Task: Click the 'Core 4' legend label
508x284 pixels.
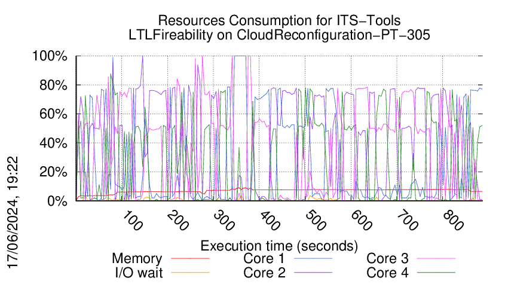Action: coord(387,273)
